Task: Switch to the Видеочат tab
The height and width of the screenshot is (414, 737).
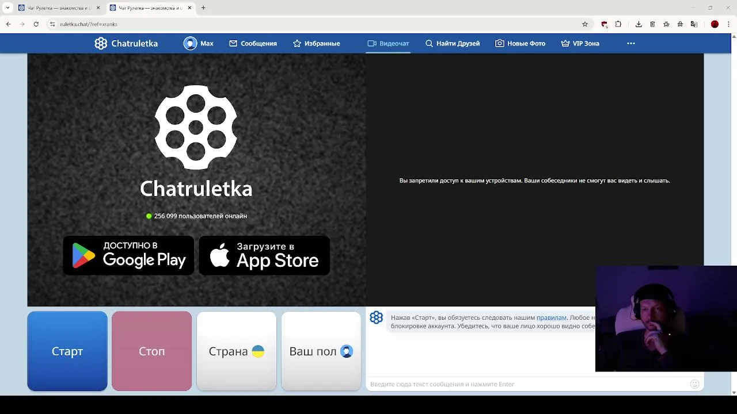Action: pos(388,44)
